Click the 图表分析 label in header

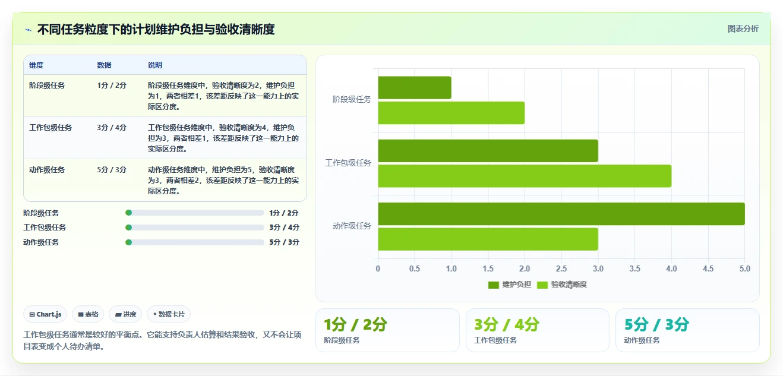tap(743, 29)
